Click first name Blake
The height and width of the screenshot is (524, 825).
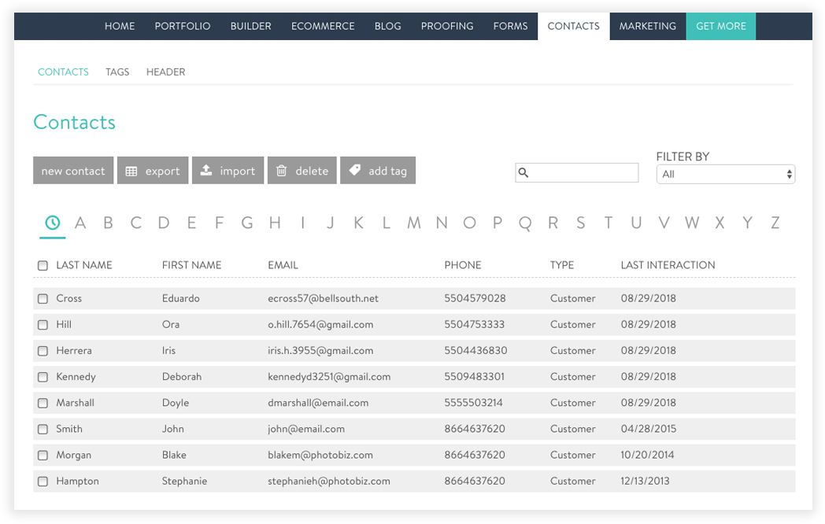(174, 455)
